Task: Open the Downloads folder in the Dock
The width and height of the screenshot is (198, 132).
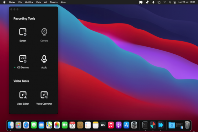Action: point(172,125)
